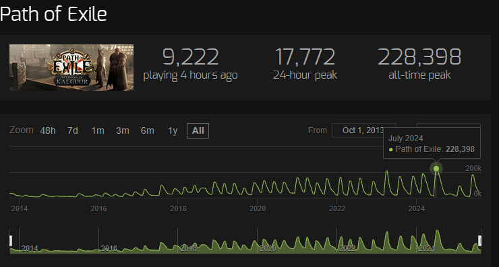Choose the 1m zoom option
This screenshot has height=267, width=499.
tap(98, 130)
